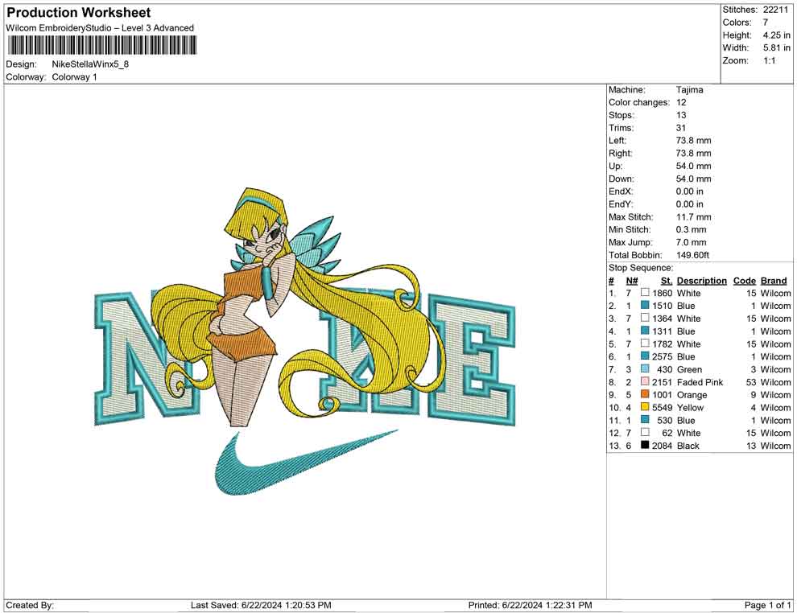Click the 'Production Worksheet' title
Image resolution: width=797 pixels, height=613 pixels.
[79, 12]
